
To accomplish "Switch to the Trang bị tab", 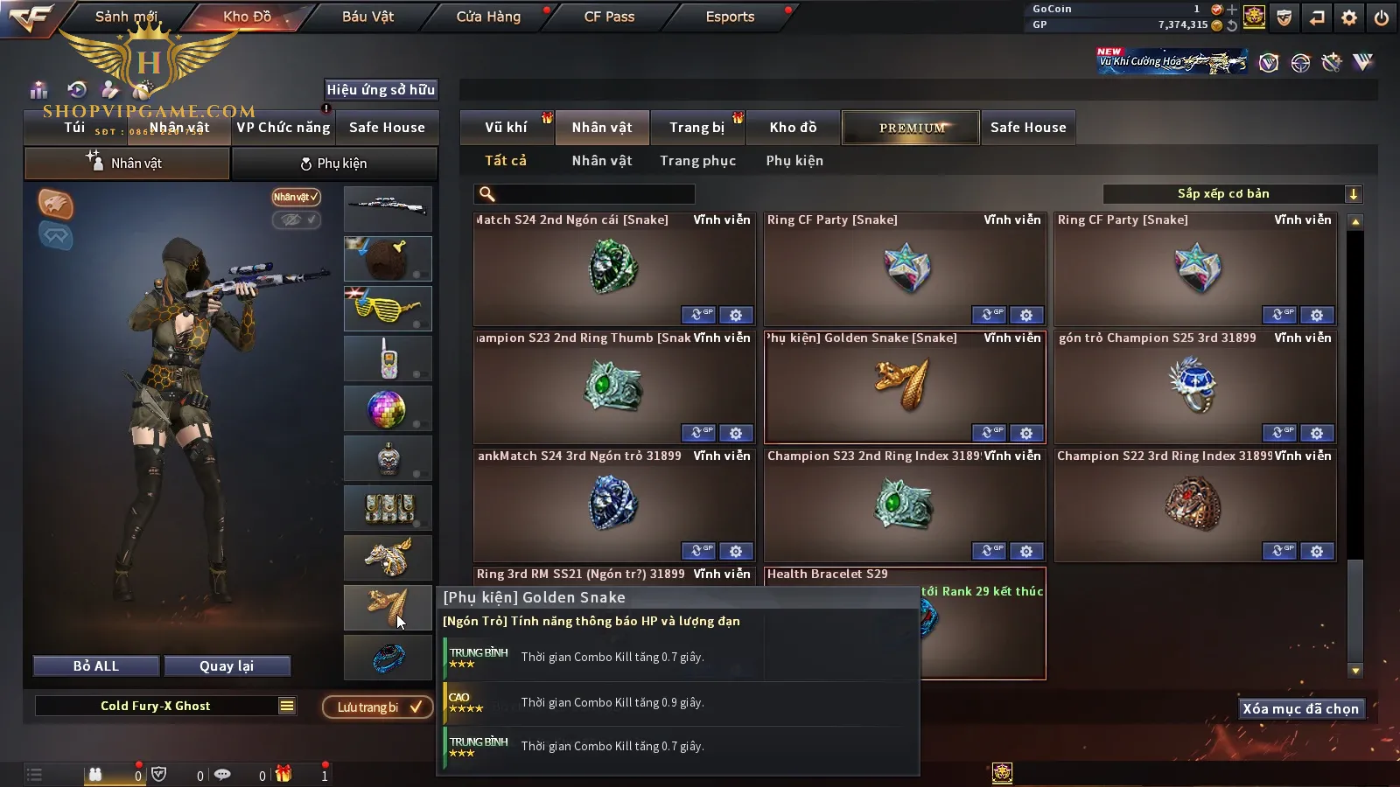I will (x=697, y=128).
